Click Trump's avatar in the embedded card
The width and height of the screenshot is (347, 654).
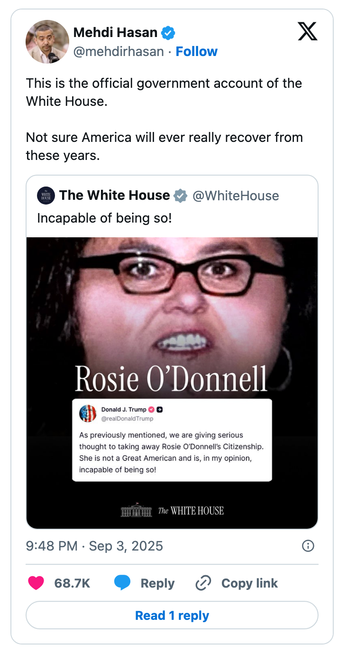(87, 413)
